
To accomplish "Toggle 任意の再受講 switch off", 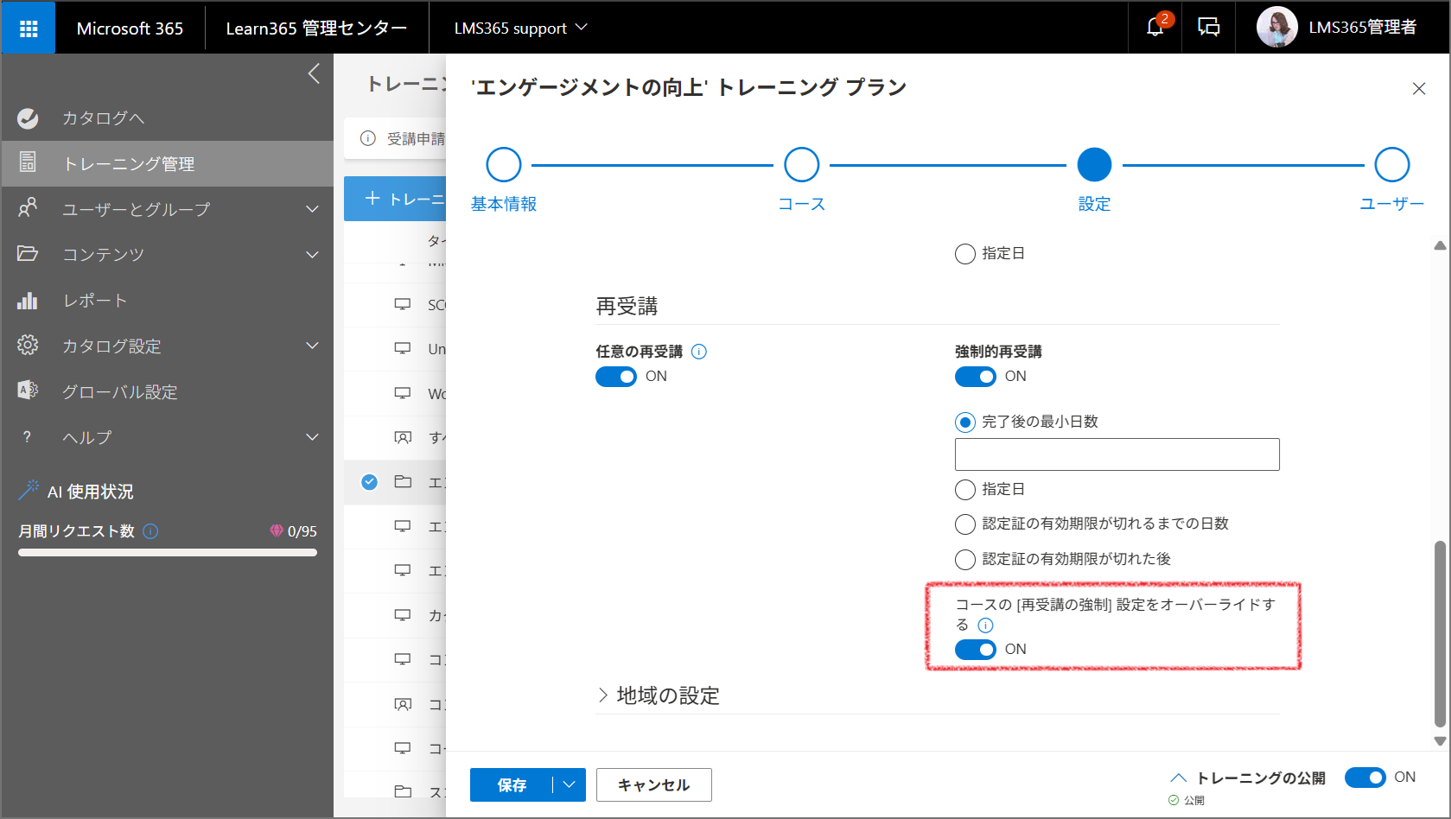I will 616,377.
